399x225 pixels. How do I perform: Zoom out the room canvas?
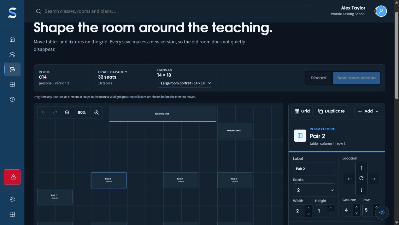(67, 113)
